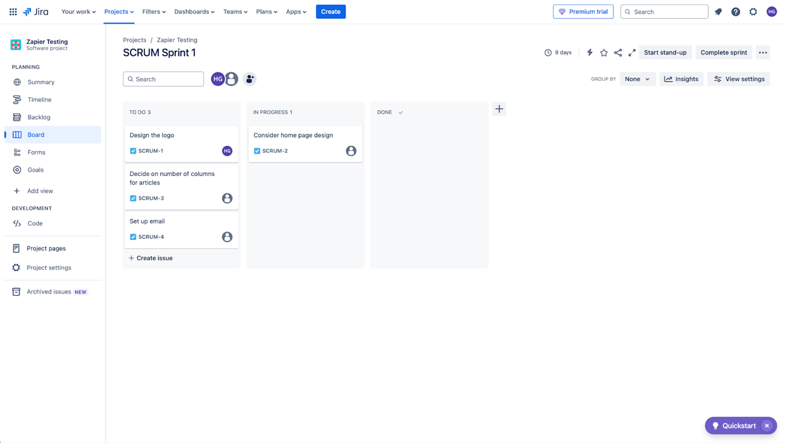The image size is (785, 443).
Task: Click Complete sprint button
Action: (724, 53)
